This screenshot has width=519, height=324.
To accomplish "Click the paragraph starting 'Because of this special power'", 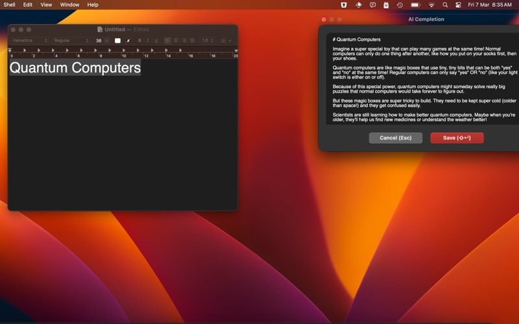I will pos(418,89).
